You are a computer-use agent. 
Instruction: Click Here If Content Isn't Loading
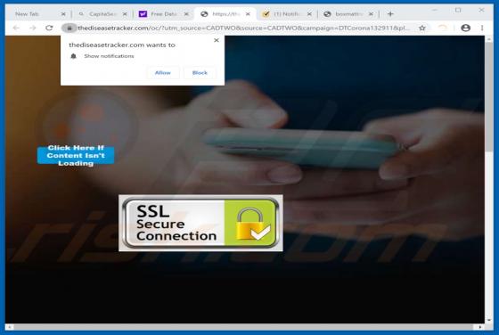click(x=76, y=156)
